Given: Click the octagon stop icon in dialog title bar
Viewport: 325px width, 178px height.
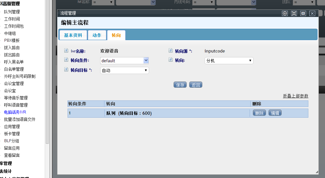Looking at the screenshot, I should point(285,13).
